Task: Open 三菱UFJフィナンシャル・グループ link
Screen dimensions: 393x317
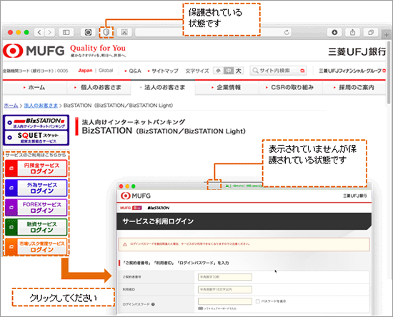Action: 352,71
